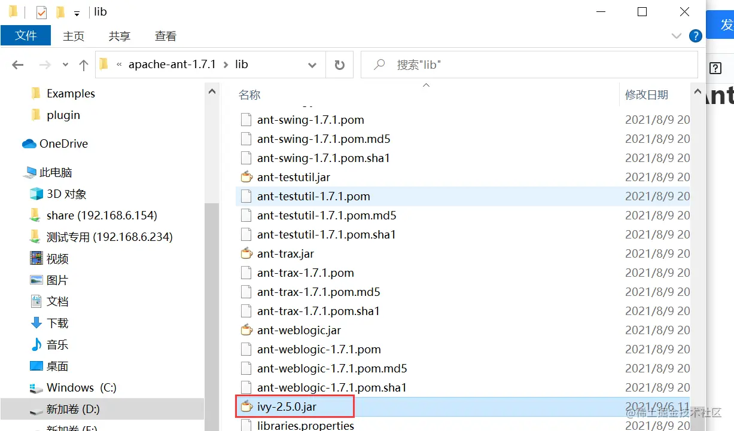Open the 下载 folder
Image resolution: width=734 pixels, height=431 pixels.
(x=57, y=323)
